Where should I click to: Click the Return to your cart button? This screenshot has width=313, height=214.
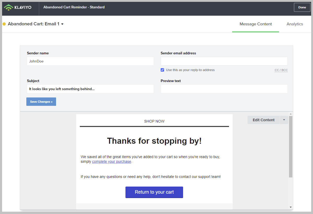tap(154, 192)
